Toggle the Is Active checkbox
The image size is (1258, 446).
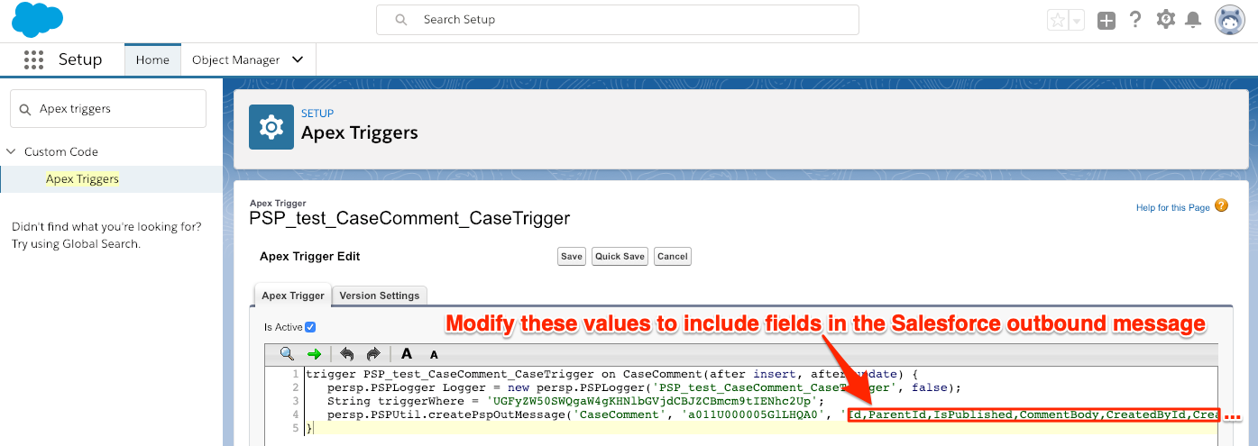point(311,327)
